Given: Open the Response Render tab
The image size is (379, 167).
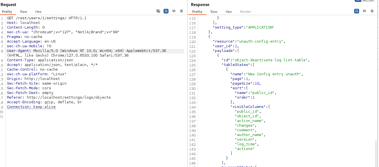Looking at the screenshot, I should coord(246,12).
